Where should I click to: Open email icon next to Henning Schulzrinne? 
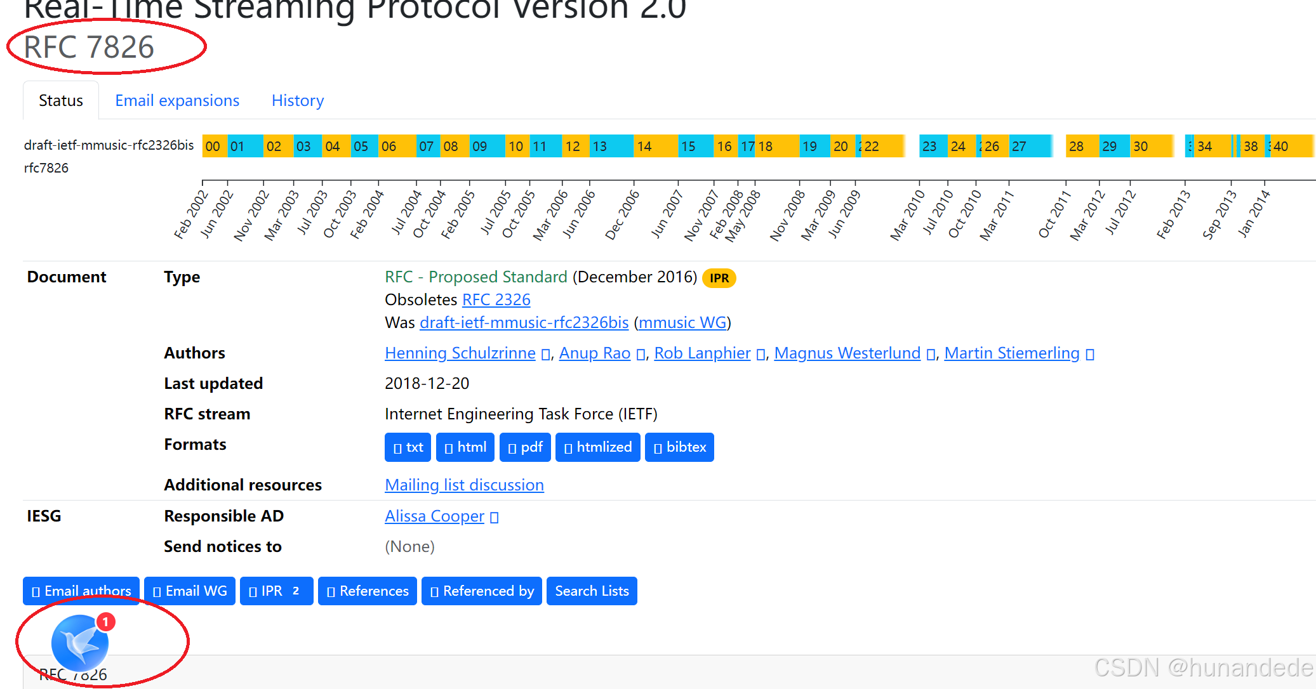pyautogui.click(x=545, y=355)
